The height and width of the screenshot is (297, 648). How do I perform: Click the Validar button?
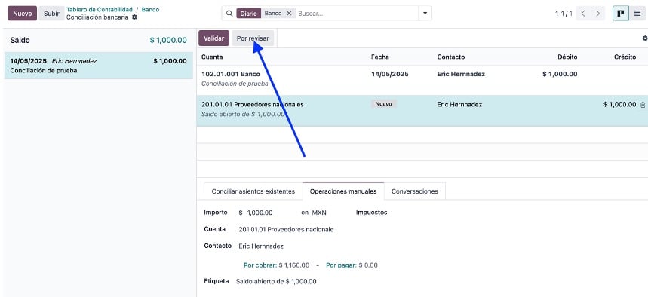click(213, 38)
